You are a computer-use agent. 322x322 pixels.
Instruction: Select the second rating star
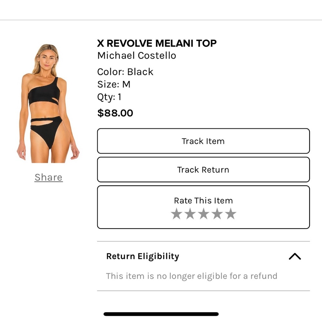tap(190, 213)
